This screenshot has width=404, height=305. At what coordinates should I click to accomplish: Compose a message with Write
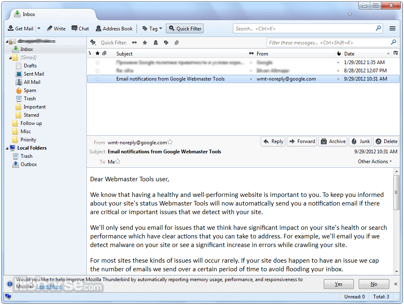pos(56,29)
